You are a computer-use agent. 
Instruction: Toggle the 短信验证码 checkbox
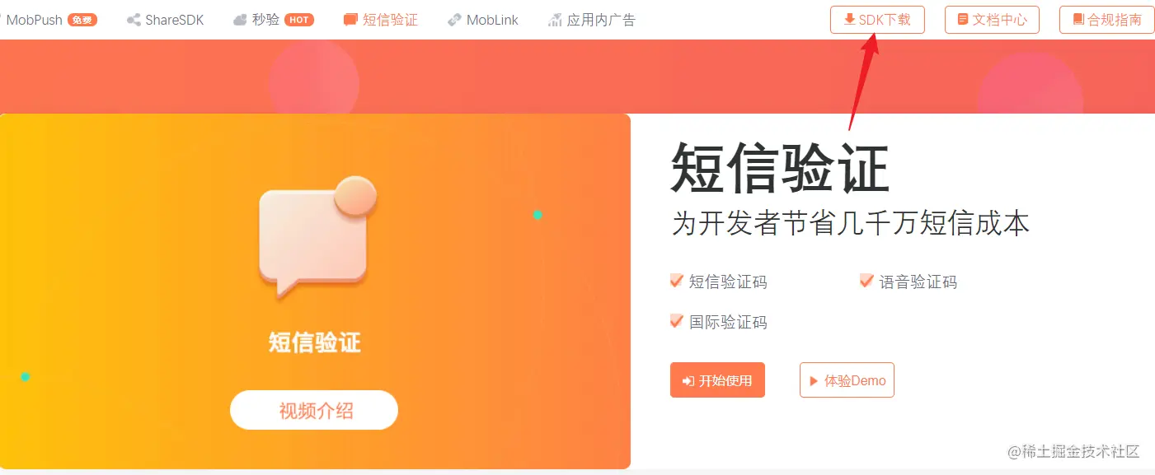pyautogui.click(x=677, y=281)
